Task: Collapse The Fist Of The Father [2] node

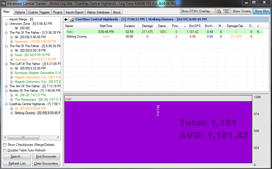Action: 6,46
